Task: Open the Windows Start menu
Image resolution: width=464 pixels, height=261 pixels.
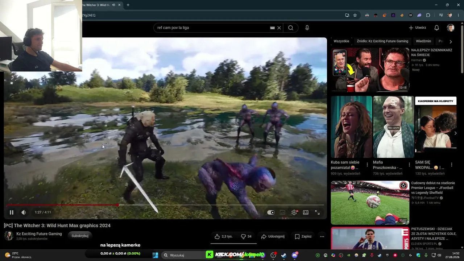Action: 155,255
